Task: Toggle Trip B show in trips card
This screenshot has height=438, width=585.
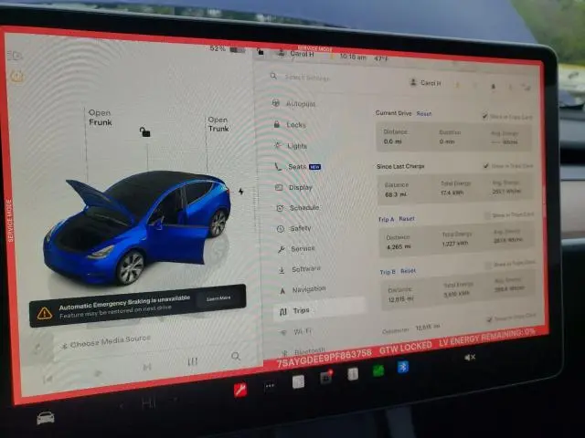Action: [488, 266]
